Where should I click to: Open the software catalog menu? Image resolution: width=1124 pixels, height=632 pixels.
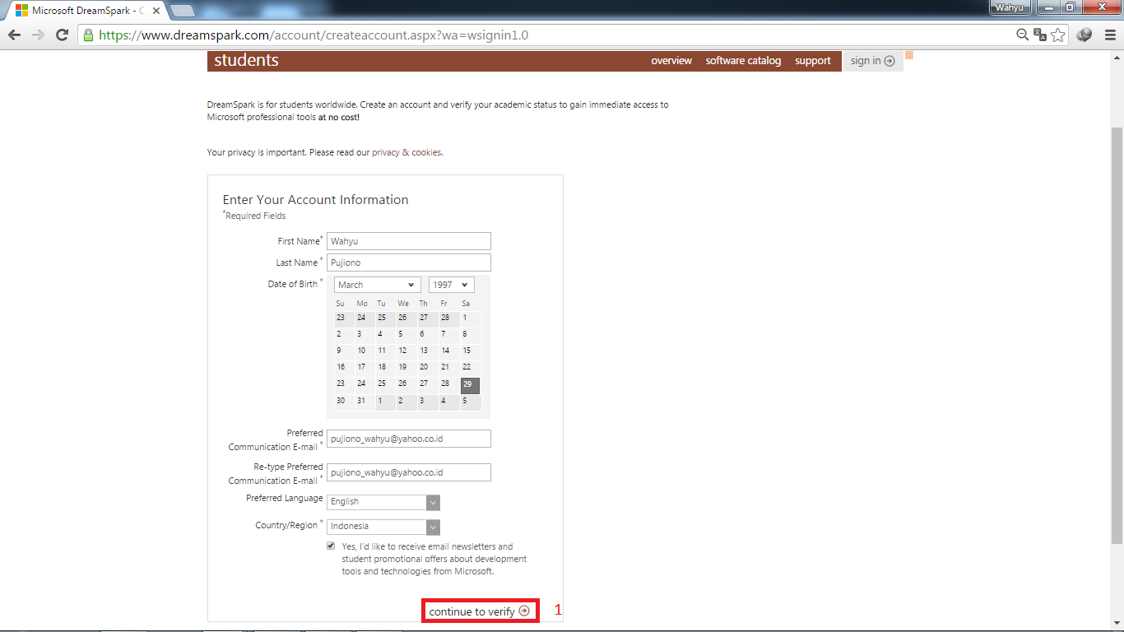click(x=743, y=61)
